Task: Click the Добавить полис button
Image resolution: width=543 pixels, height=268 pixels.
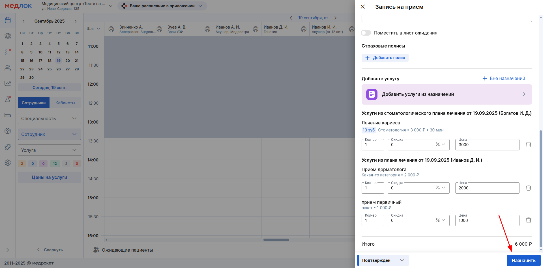Action: [385, 58]
